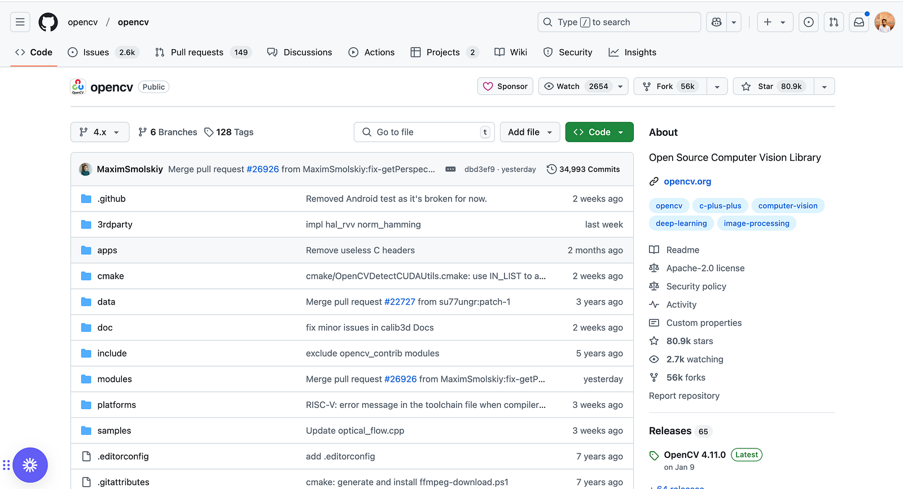This screenshot has height=489, width=903.
Task: Open the .github folder icon
Action: 86,199
